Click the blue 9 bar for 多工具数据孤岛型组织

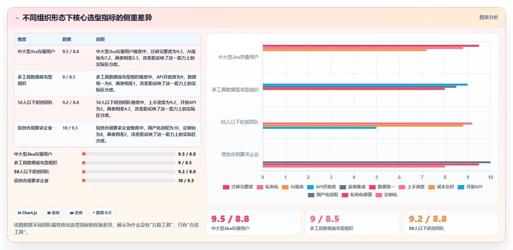pyautogui.click(x=365, y=85)
